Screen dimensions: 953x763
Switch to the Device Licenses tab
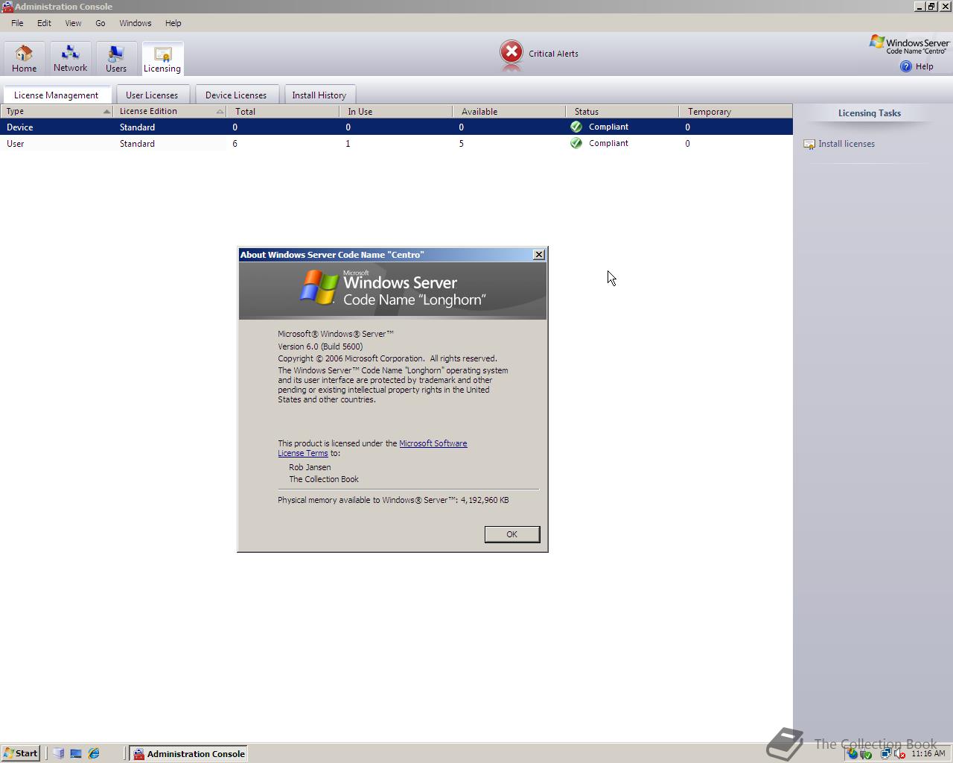[236, 95]
